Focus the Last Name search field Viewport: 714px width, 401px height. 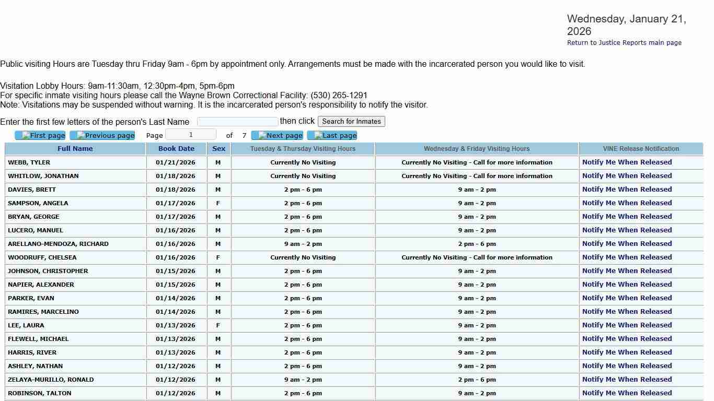pos(237,122)
